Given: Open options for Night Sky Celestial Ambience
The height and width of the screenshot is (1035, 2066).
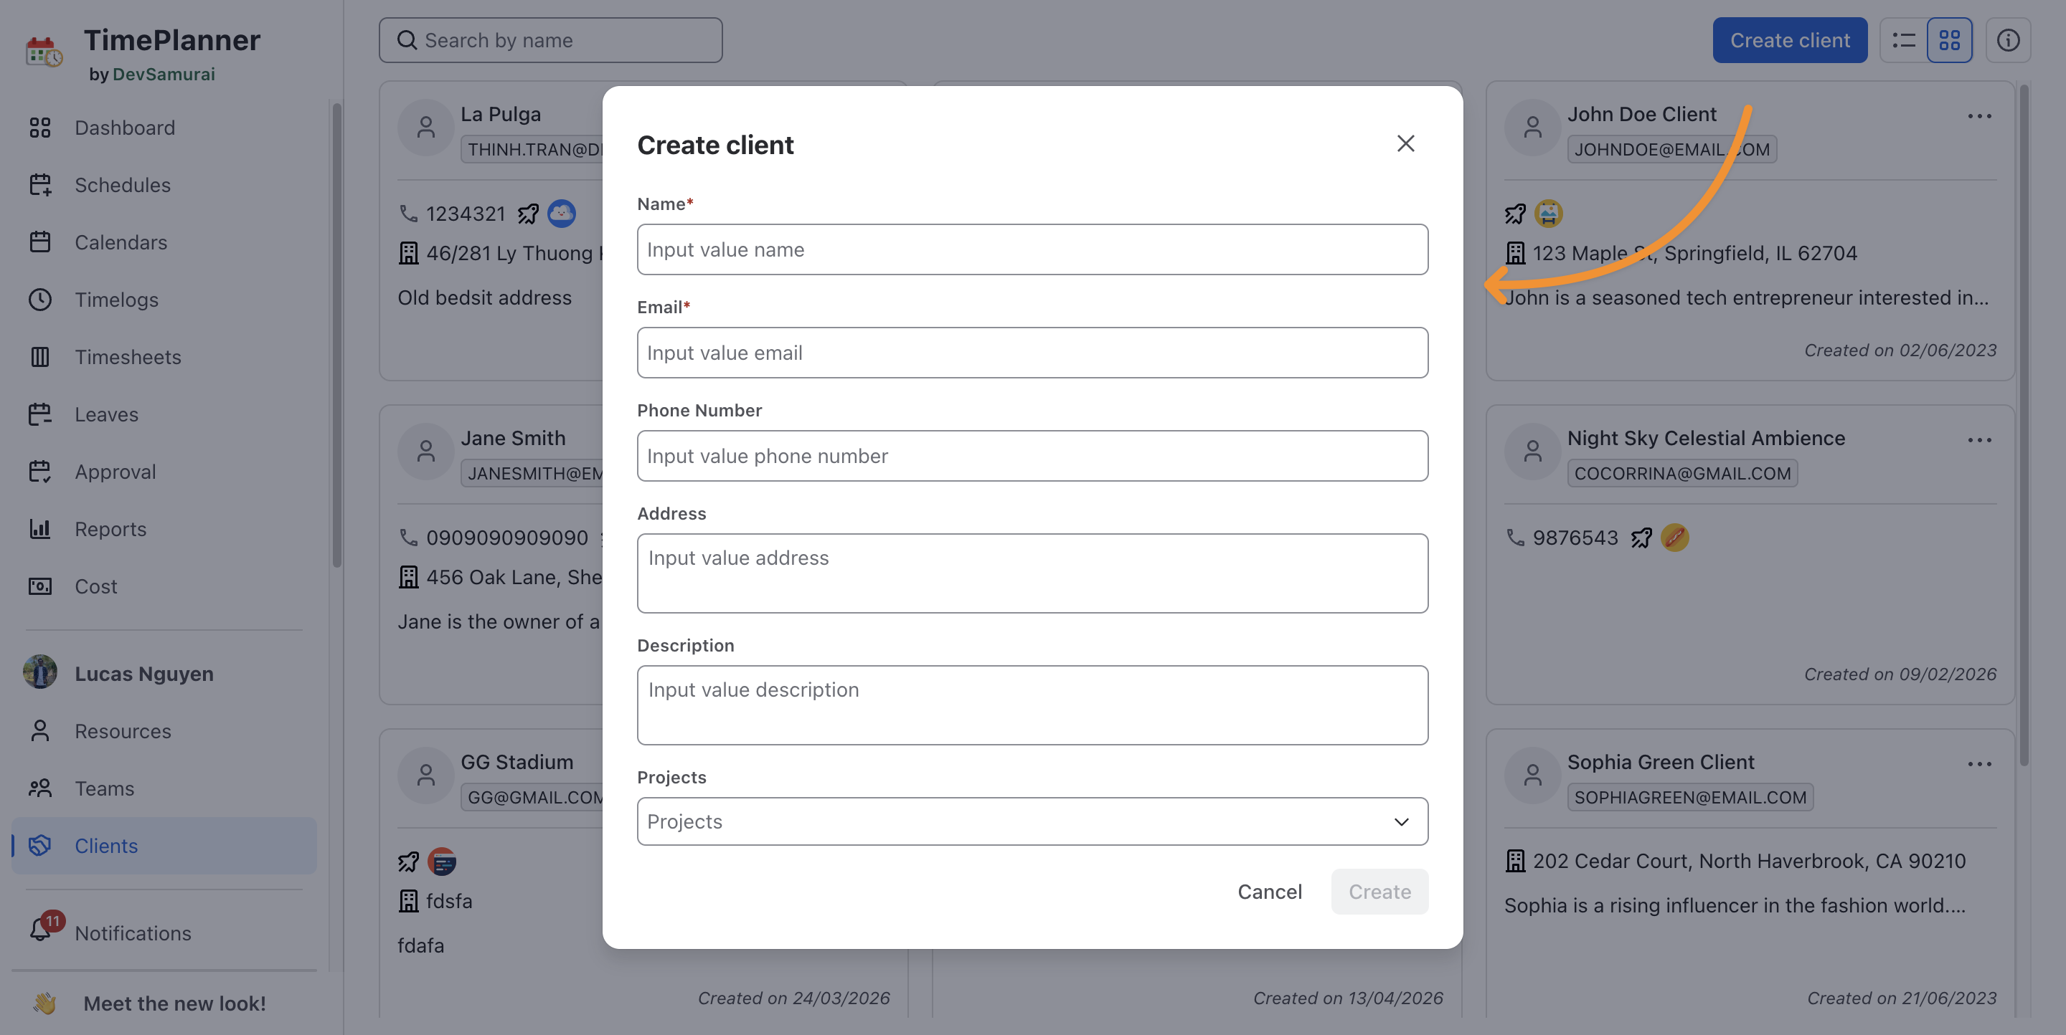Looking at the screenshot, I should 1978,440.
